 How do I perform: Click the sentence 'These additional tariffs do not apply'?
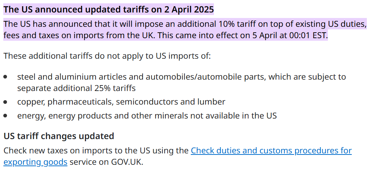107,56
